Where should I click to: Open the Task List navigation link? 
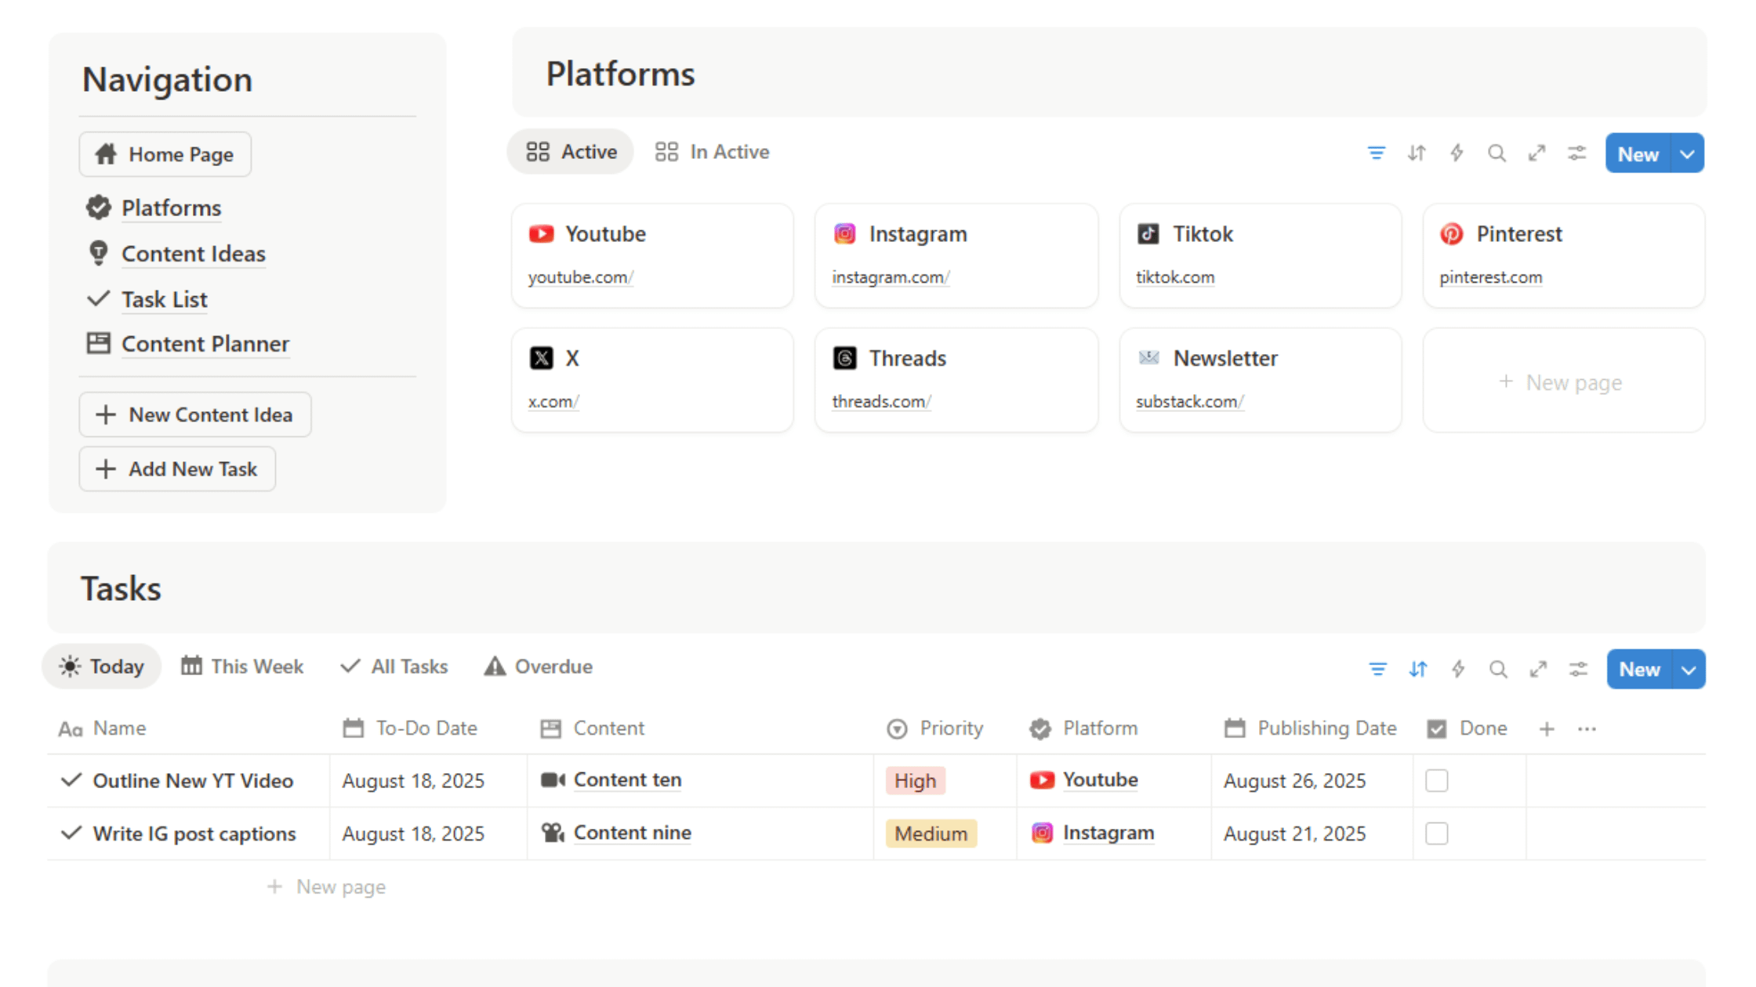point(164,299)
